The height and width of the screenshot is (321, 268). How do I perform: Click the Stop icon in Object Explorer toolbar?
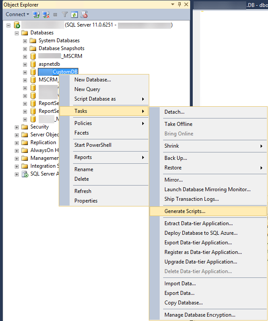click(x=55, y=15)
